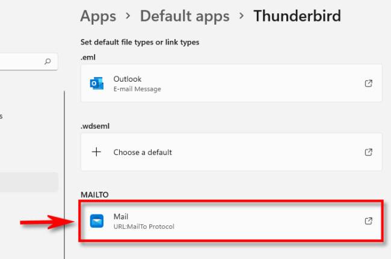Click the sidebar vertical scrollbar
Screen dimensions: 391x259
(x=64, y=174)
